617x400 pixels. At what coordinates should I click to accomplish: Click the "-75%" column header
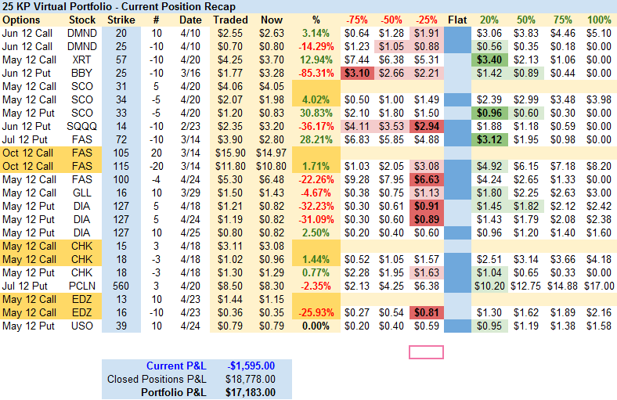(357, 20)
